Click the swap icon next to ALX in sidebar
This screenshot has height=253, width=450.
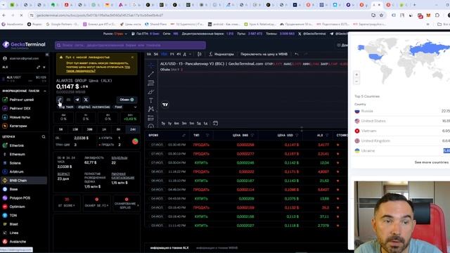(38, 67)
